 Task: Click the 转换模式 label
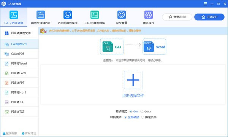116,117
